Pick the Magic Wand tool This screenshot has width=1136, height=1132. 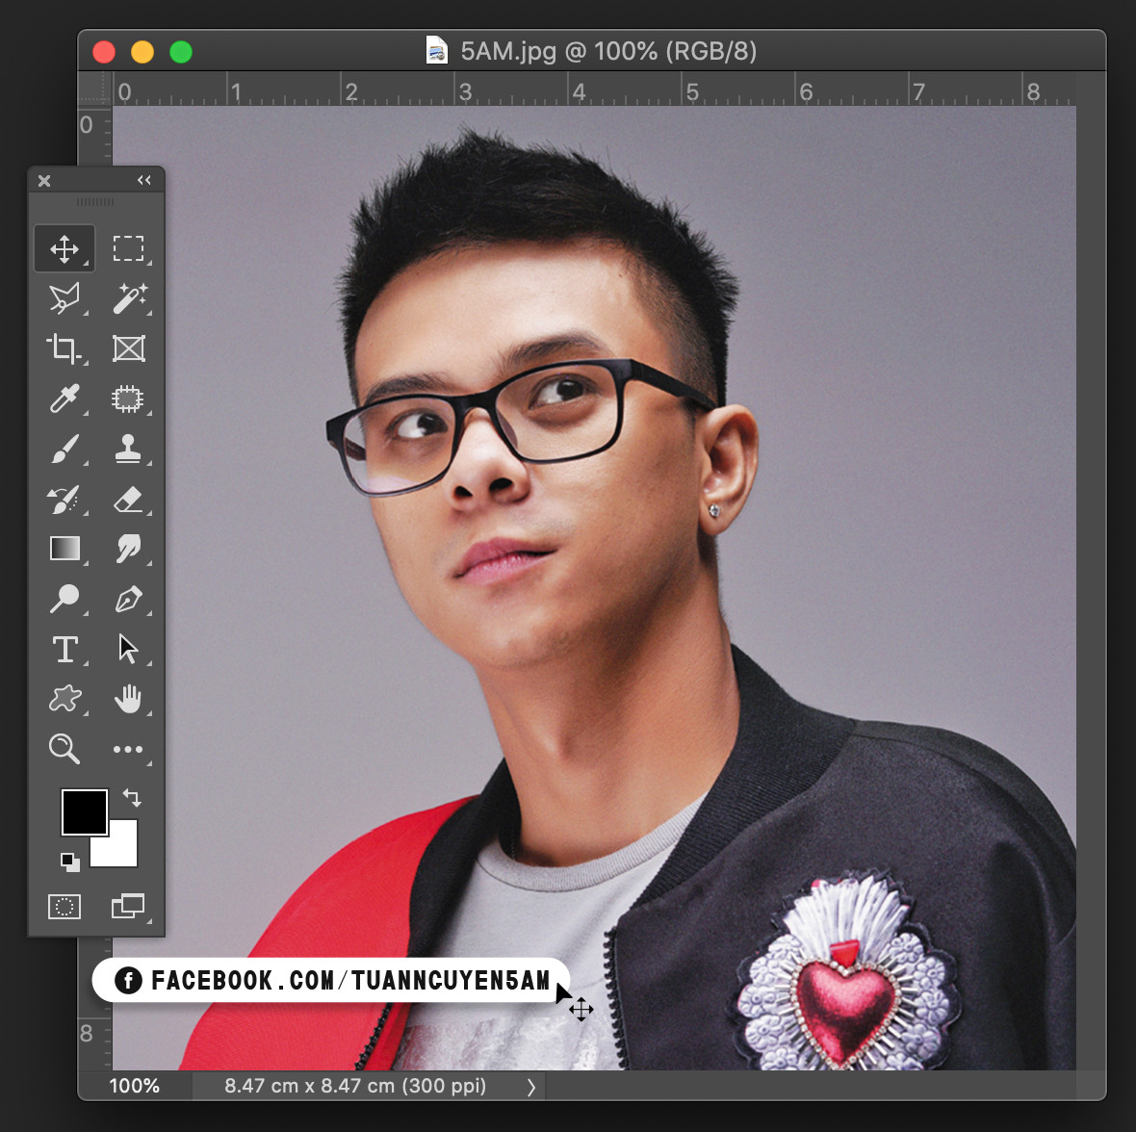click(x=128, y=298)
